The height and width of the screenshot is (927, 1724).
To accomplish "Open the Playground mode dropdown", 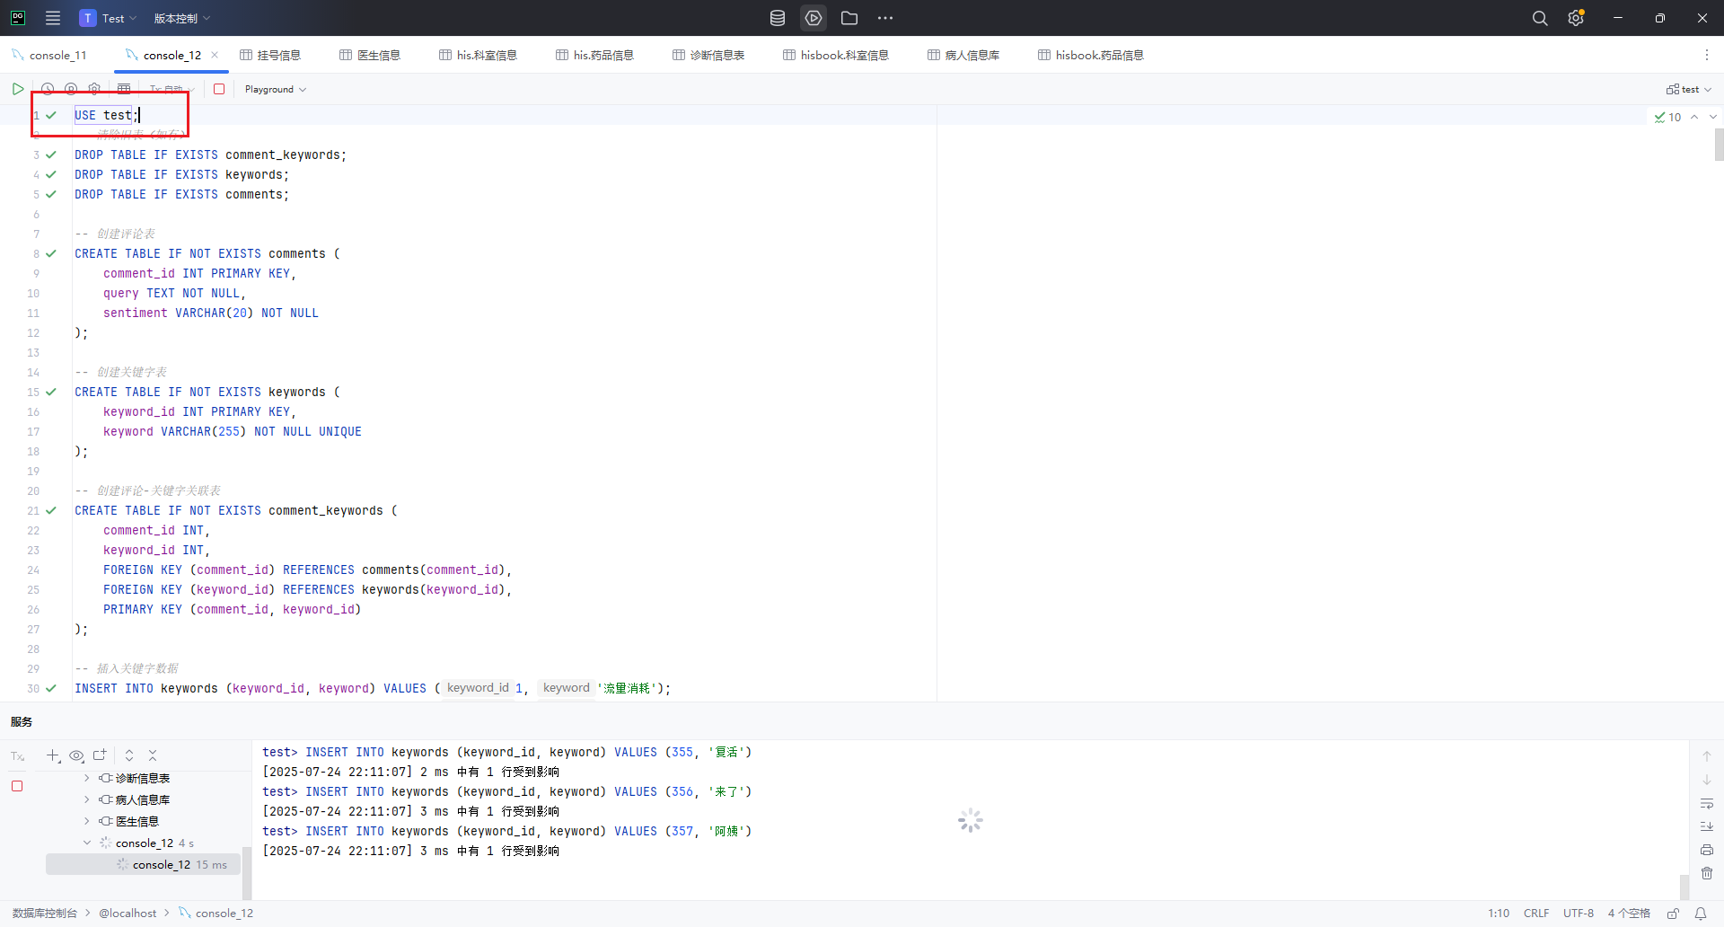I will point(275,89).
